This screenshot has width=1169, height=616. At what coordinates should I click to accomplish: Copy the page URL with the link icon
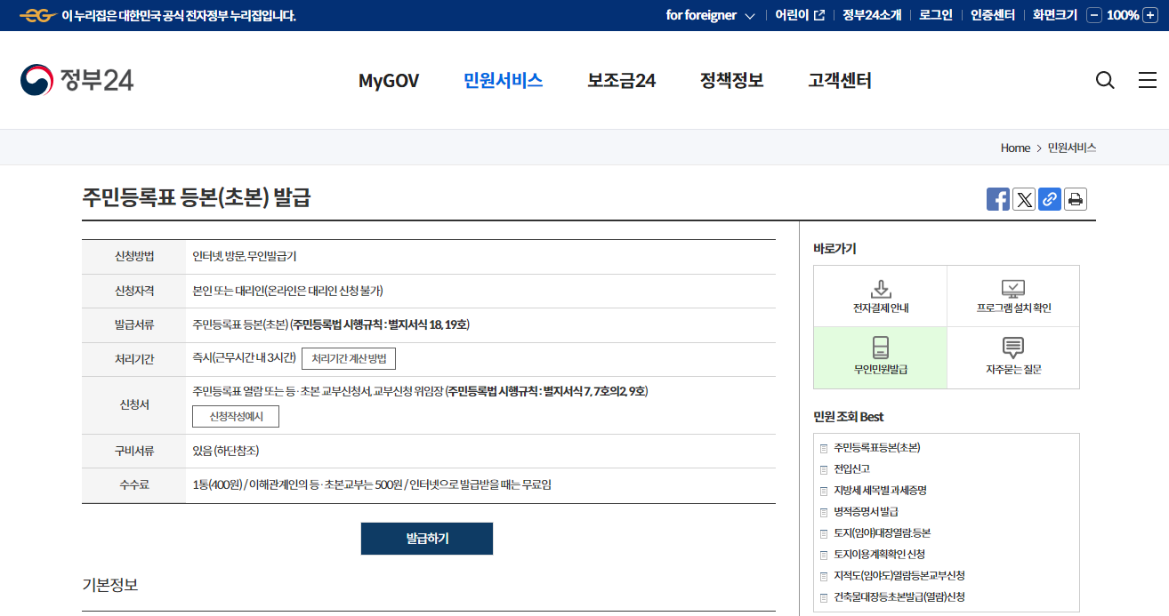[x=1049, y=199]
